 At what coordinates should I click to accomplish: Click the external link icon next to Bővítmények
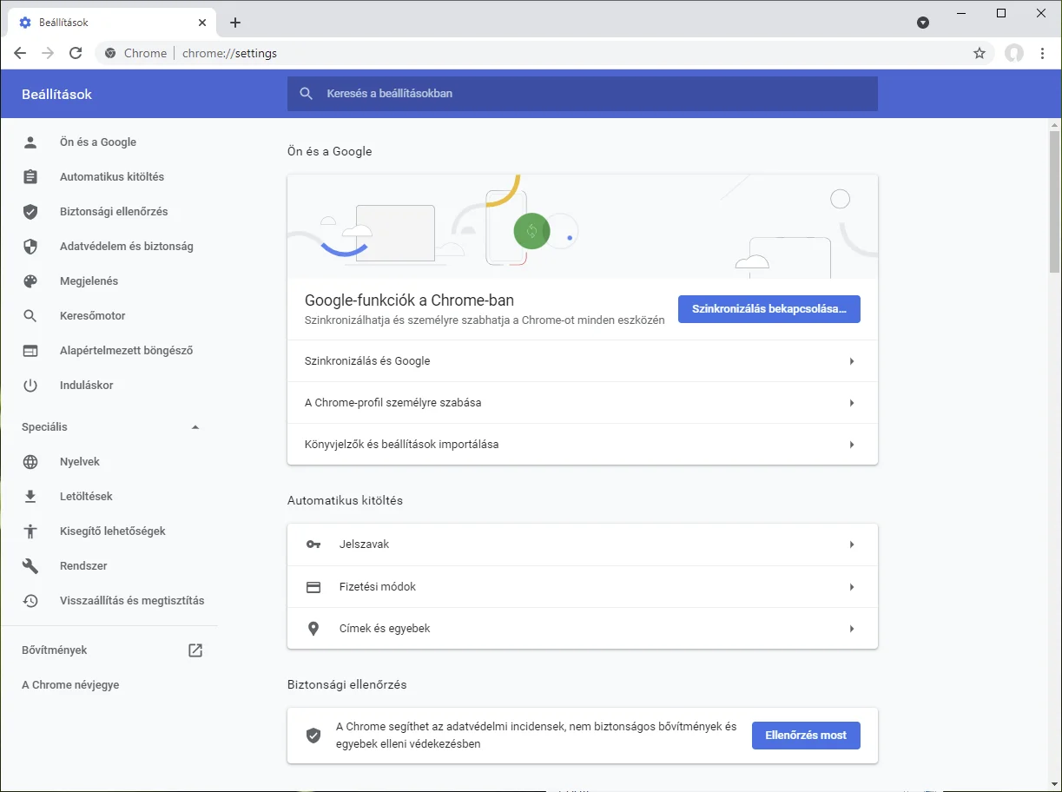(x=195, y=650)
